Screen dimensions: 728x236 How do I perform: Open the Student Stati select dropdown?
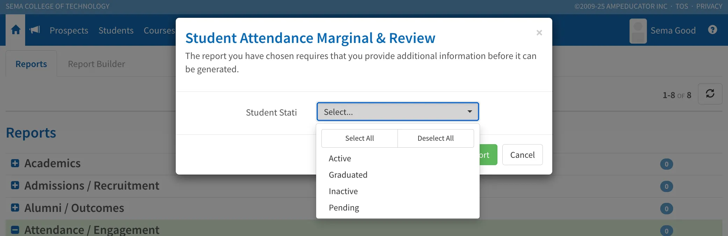398,112
